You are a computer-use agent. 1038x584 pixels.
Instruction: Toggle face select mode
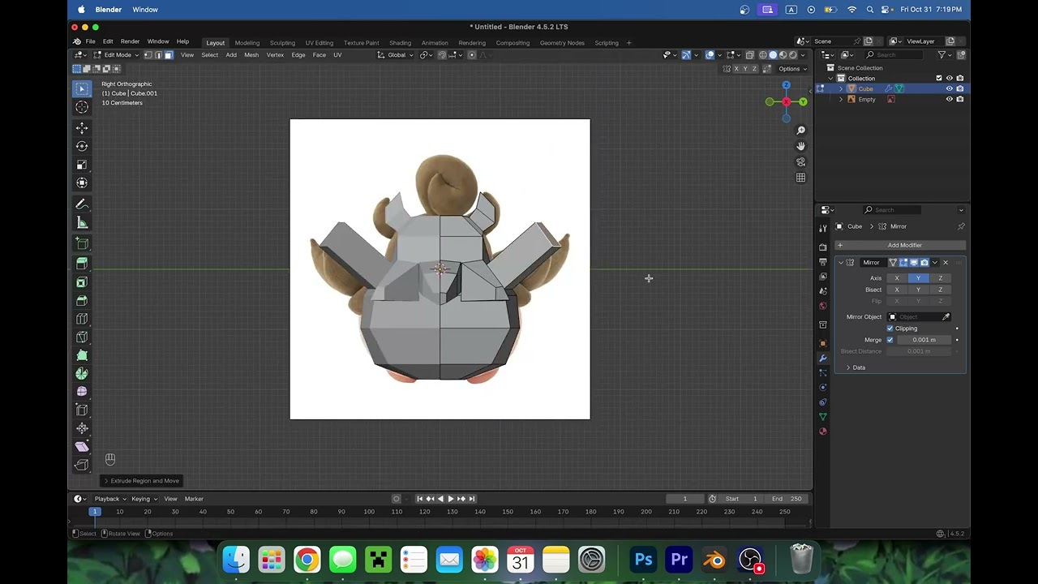[x=168, y=55]
